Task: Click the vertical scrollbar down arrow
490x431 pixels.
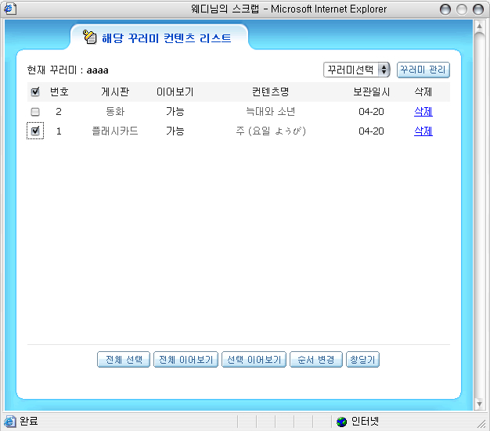Action: click(481, 404)
